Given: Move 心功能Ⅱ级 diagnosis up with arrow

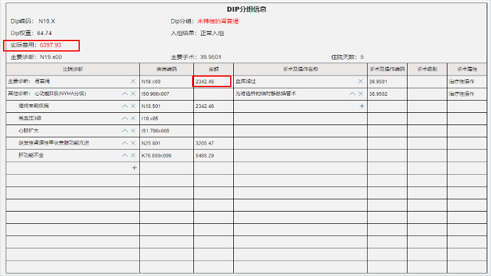Looking at the screenshot, I should pos(125,94).
